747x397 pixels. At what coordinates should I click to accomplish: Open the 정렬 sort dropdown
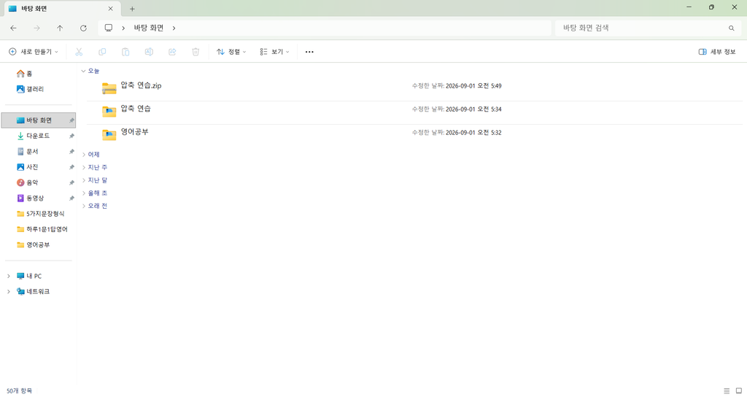231,52
